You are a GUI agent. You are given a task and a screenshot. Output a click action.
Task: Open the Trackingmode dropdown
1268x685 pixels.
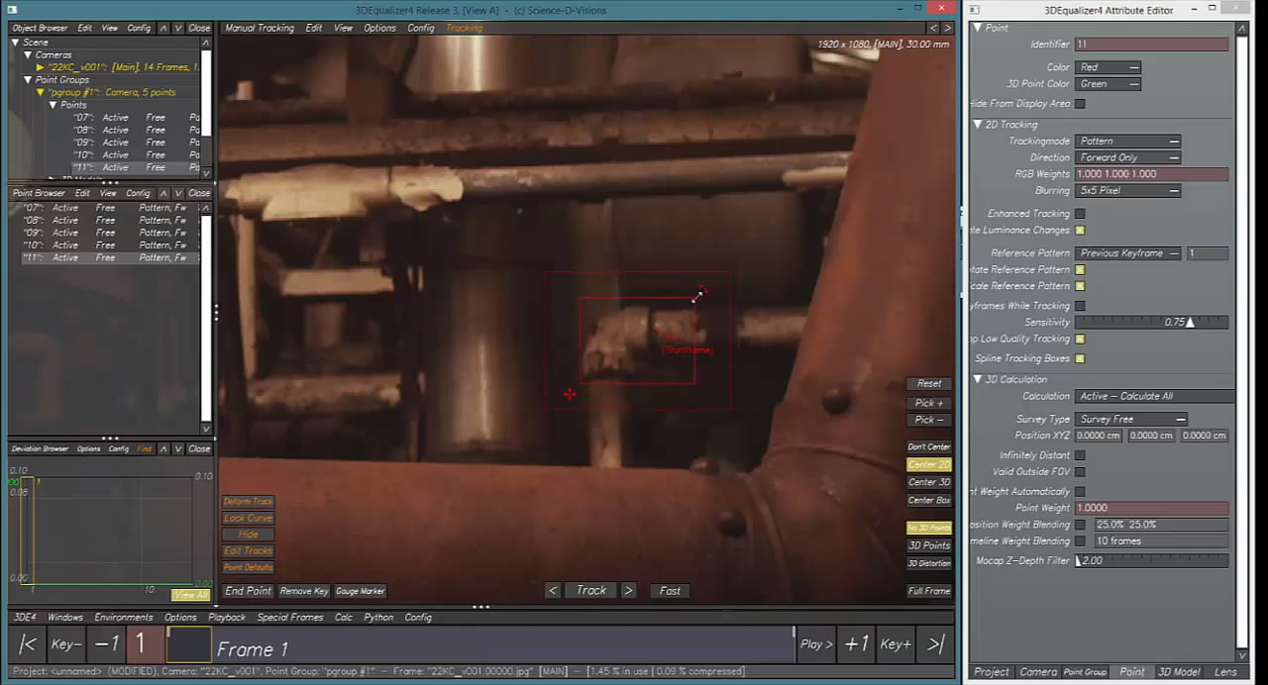1127,142
